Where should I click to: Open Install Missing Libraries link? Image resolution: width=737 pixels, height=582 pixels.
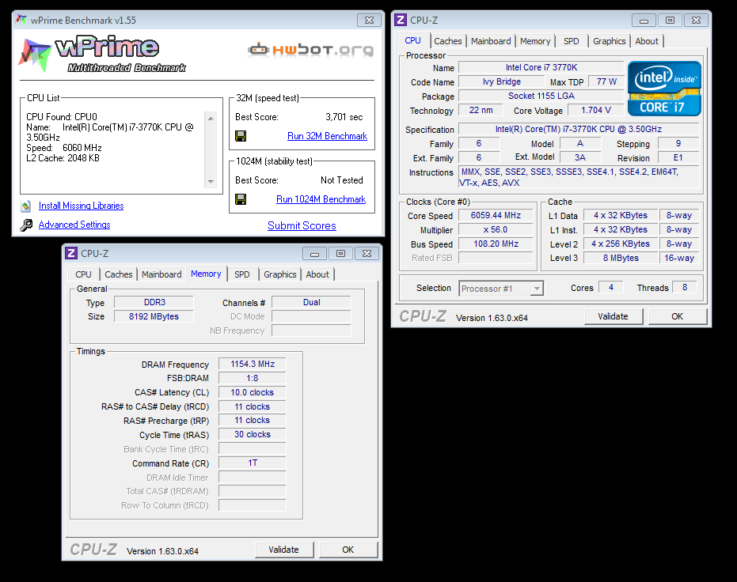82,206
